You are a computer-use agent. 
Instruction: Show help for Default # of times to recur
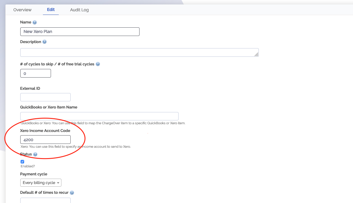(72, 193)
